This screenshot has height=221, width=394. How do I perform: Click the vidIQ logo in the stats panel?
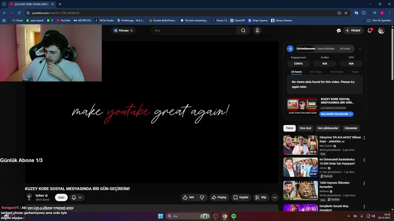[290, 48]
